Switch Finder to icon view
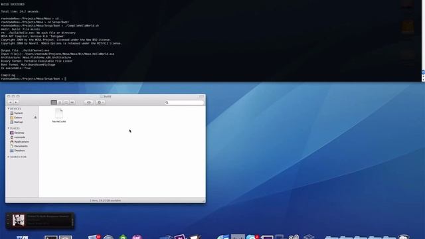 point(54,102)
